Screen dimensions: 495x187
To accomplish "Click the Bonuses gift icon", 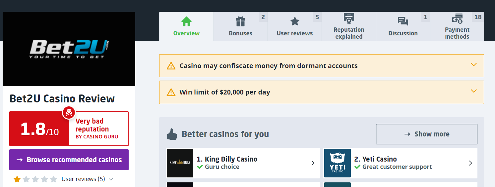I will [240, 22].
